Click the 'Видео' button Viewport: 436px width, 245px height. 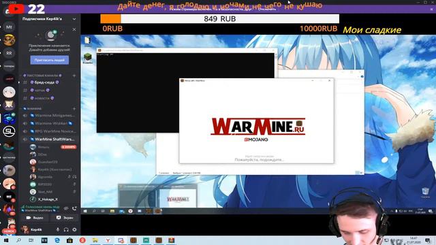(35, 218)
